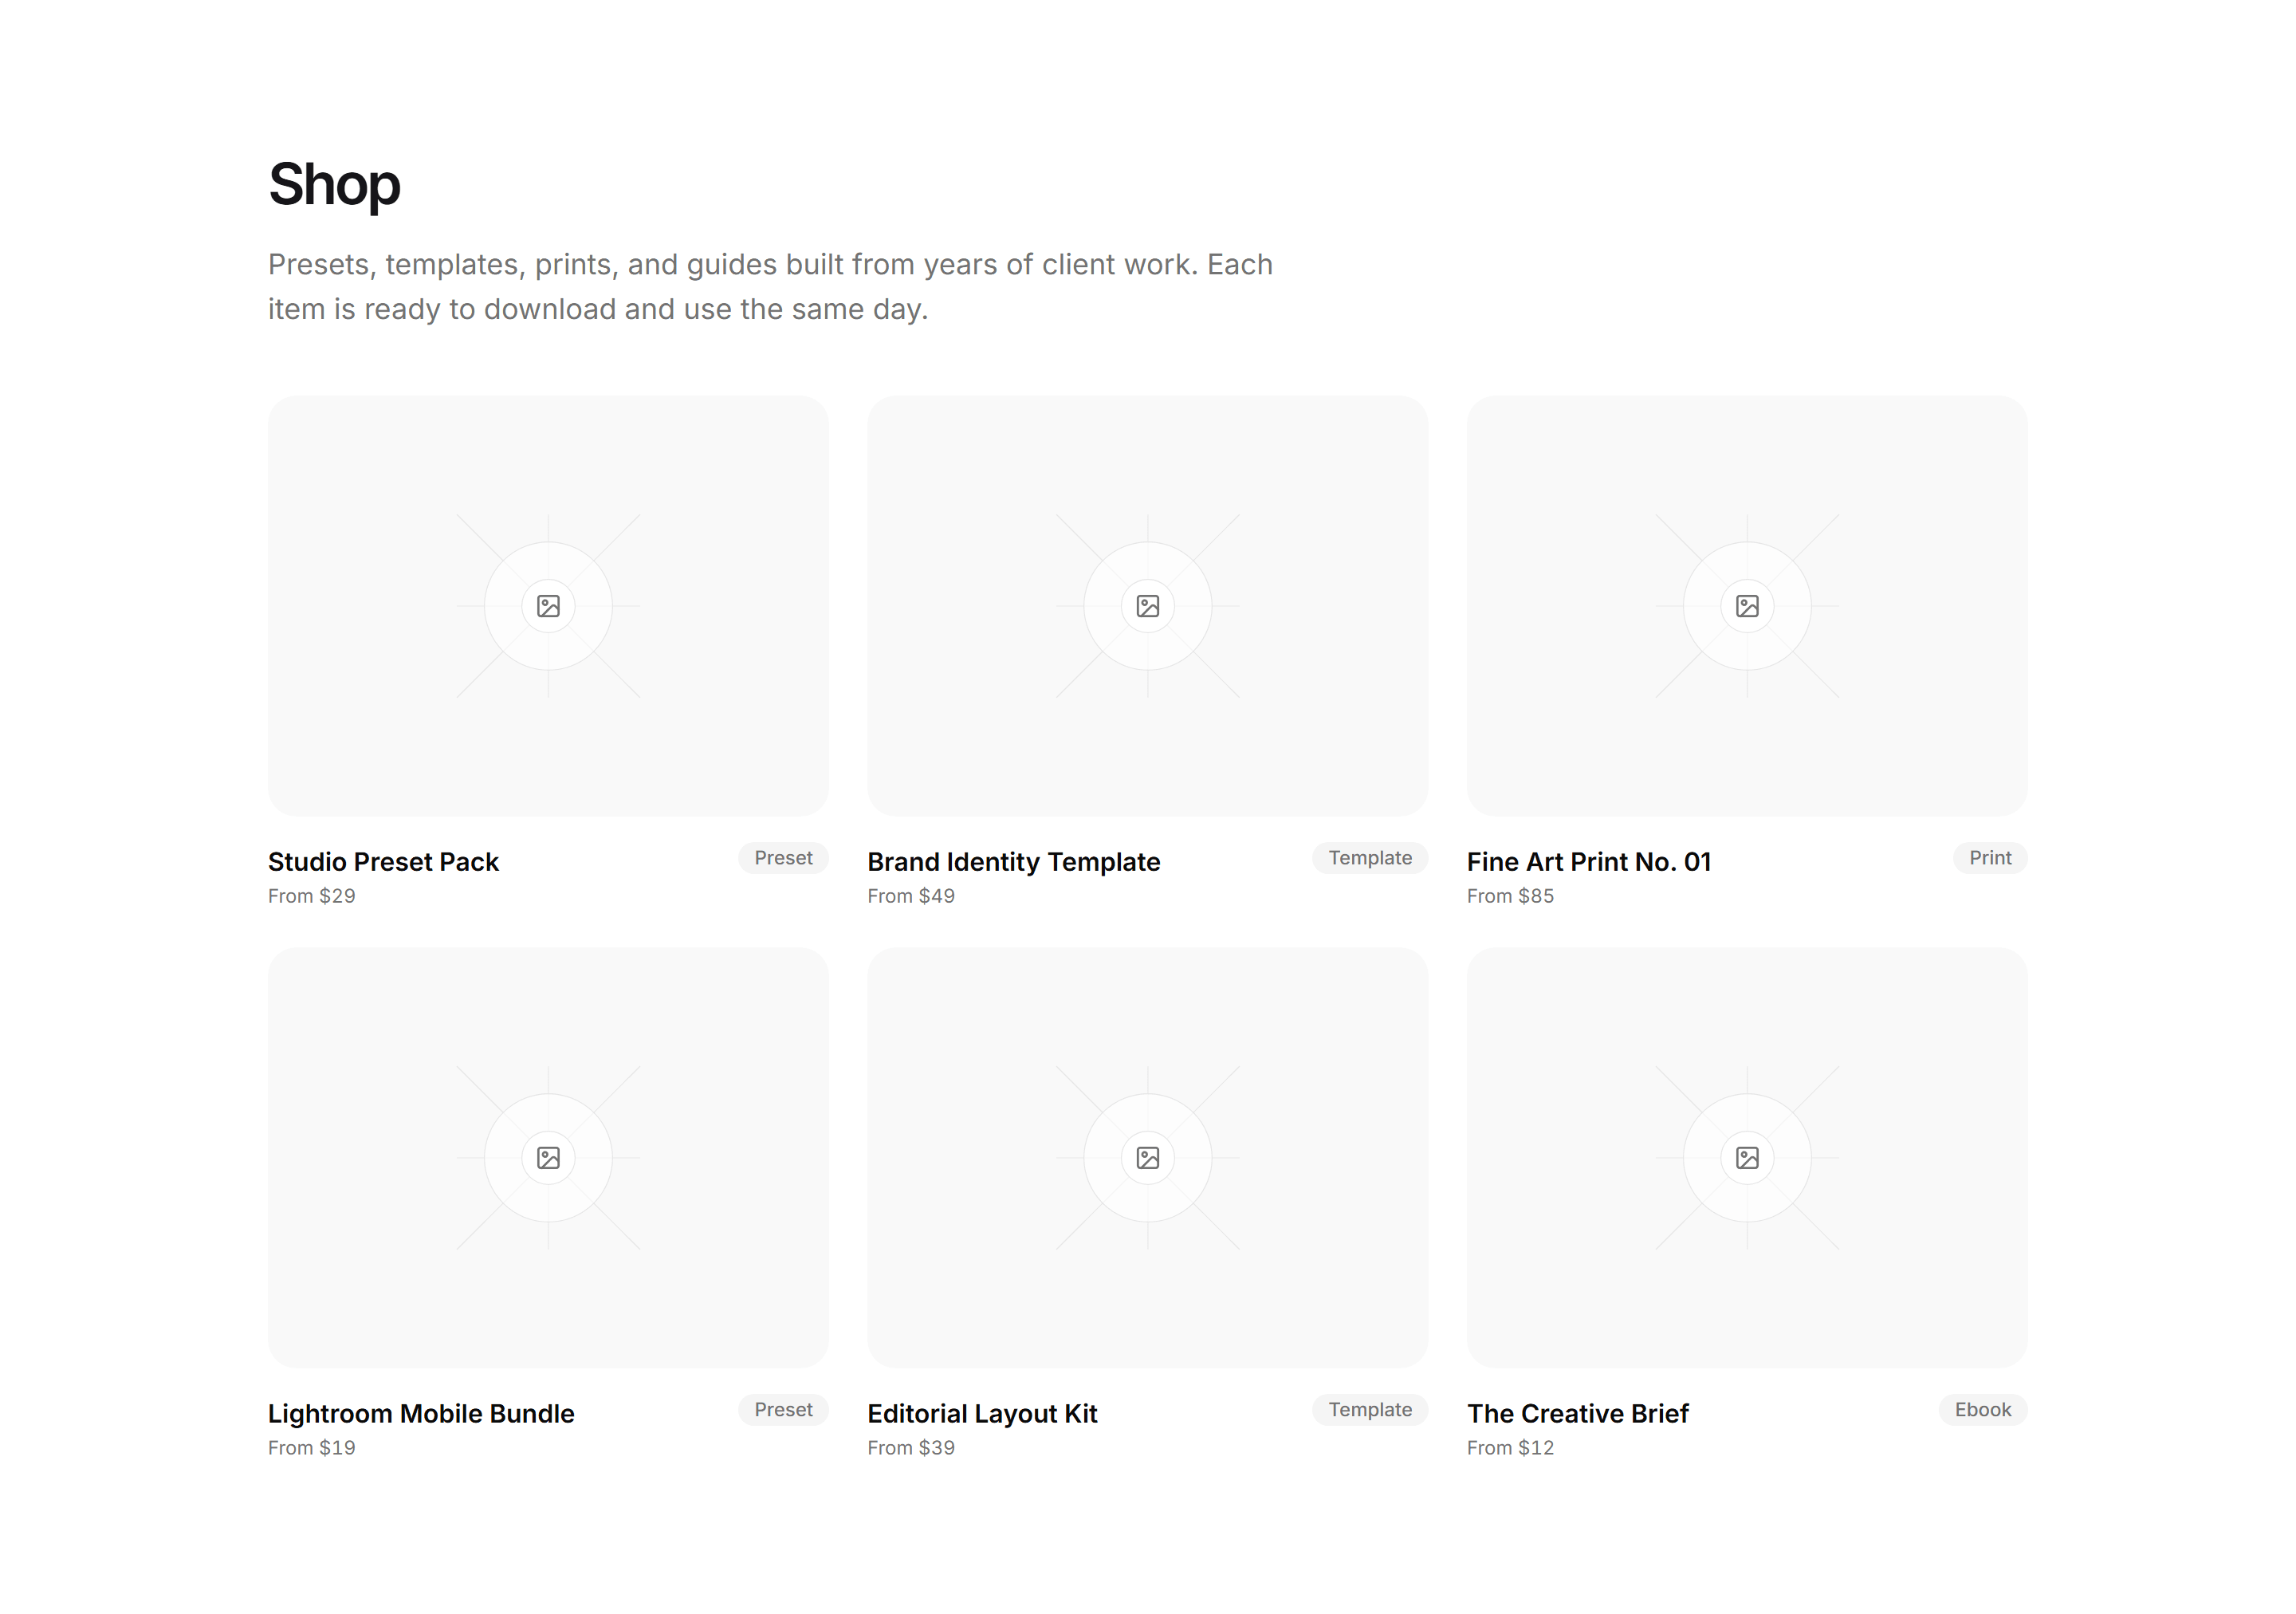Click the Studio Preset Pack title
2296x1614 pixels.
383,862
